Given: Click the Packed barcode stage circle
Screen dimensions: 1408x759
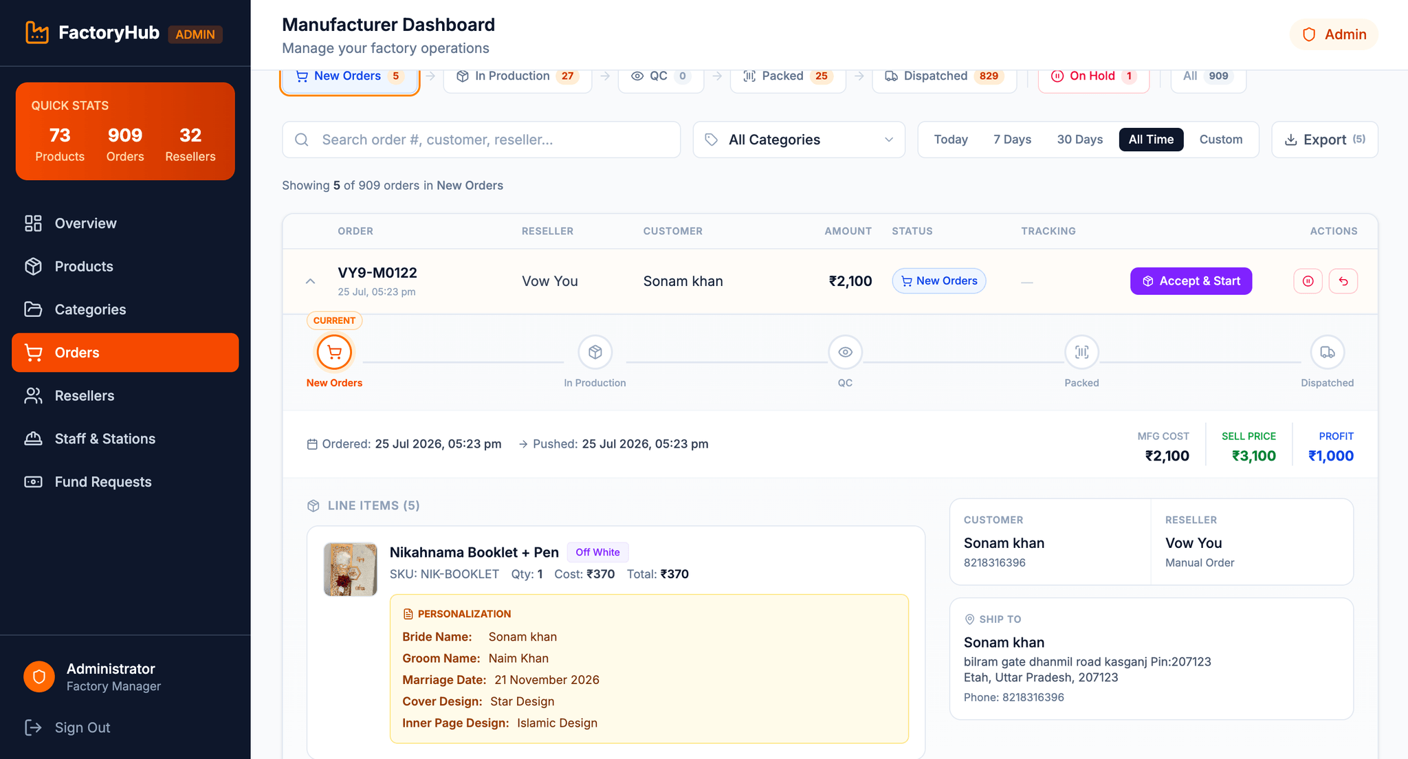Looking at the screenshot, I should [x=1081, y=352].
